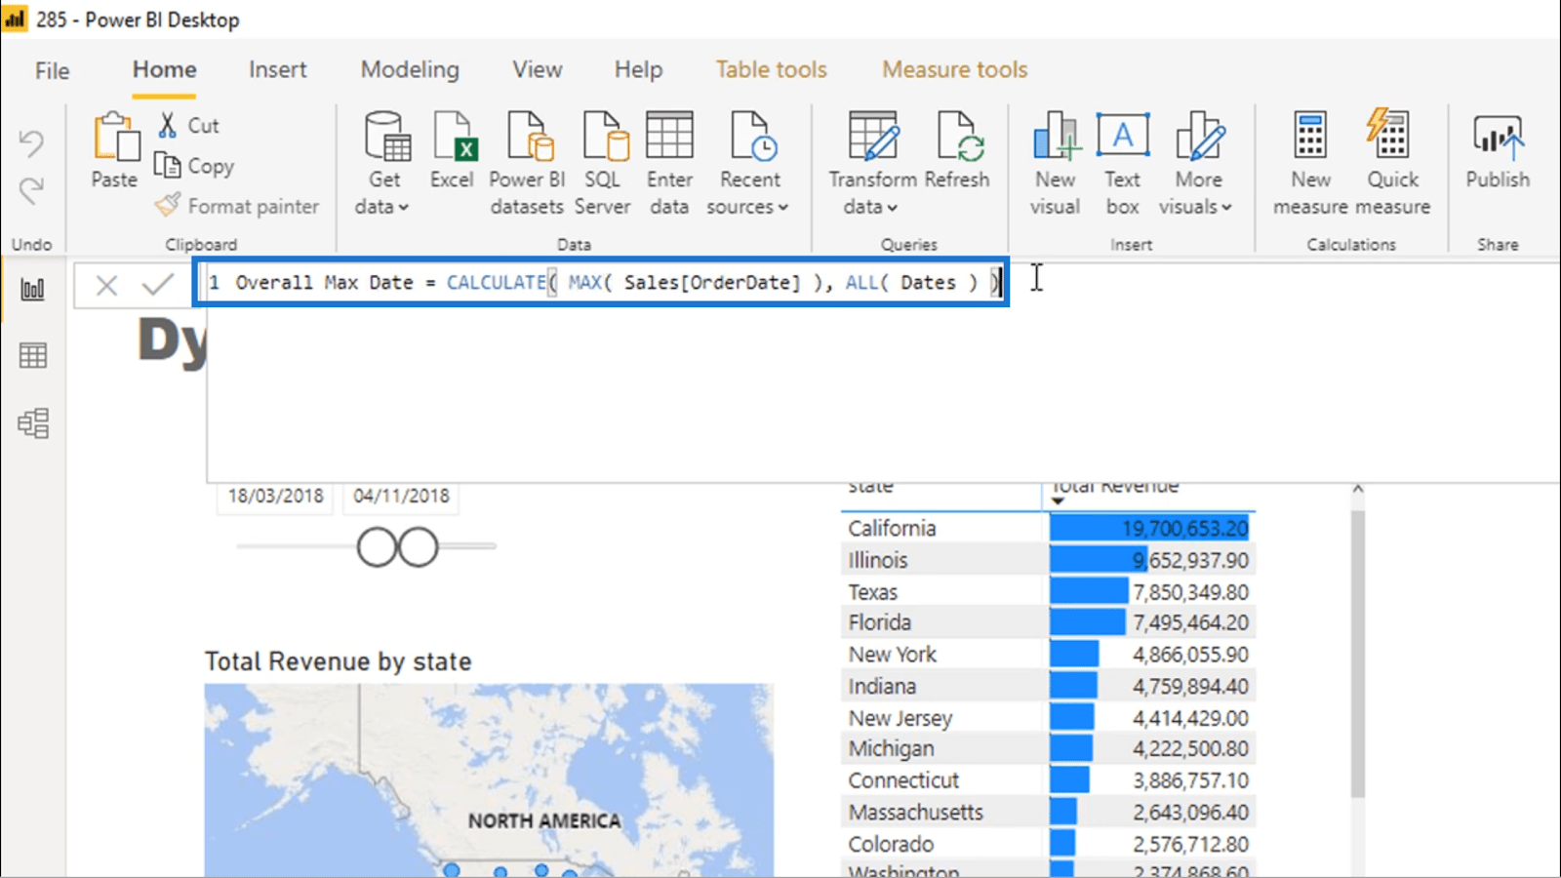Click the North America map visual
This screenshot has width=1561, height=878.
[x=489, y=779]
